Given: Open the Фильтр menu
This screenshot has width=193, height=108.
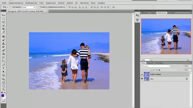Looking at the screenshot, I should click(61, 3).
